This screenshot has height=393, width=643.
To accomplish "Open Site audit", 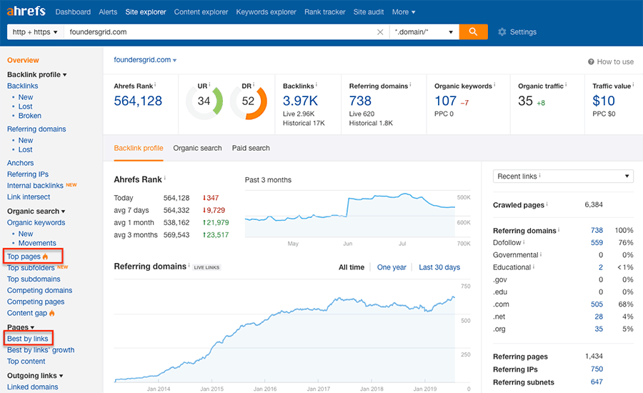I will click(369, 12).
